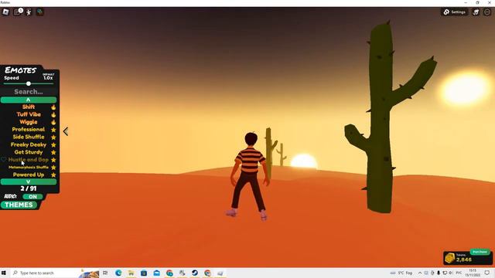Favorite Hustle and Bop with heart icon
The height and width of the screenshot is (278, 495).
pyautogui.click(x=3, y=160)
